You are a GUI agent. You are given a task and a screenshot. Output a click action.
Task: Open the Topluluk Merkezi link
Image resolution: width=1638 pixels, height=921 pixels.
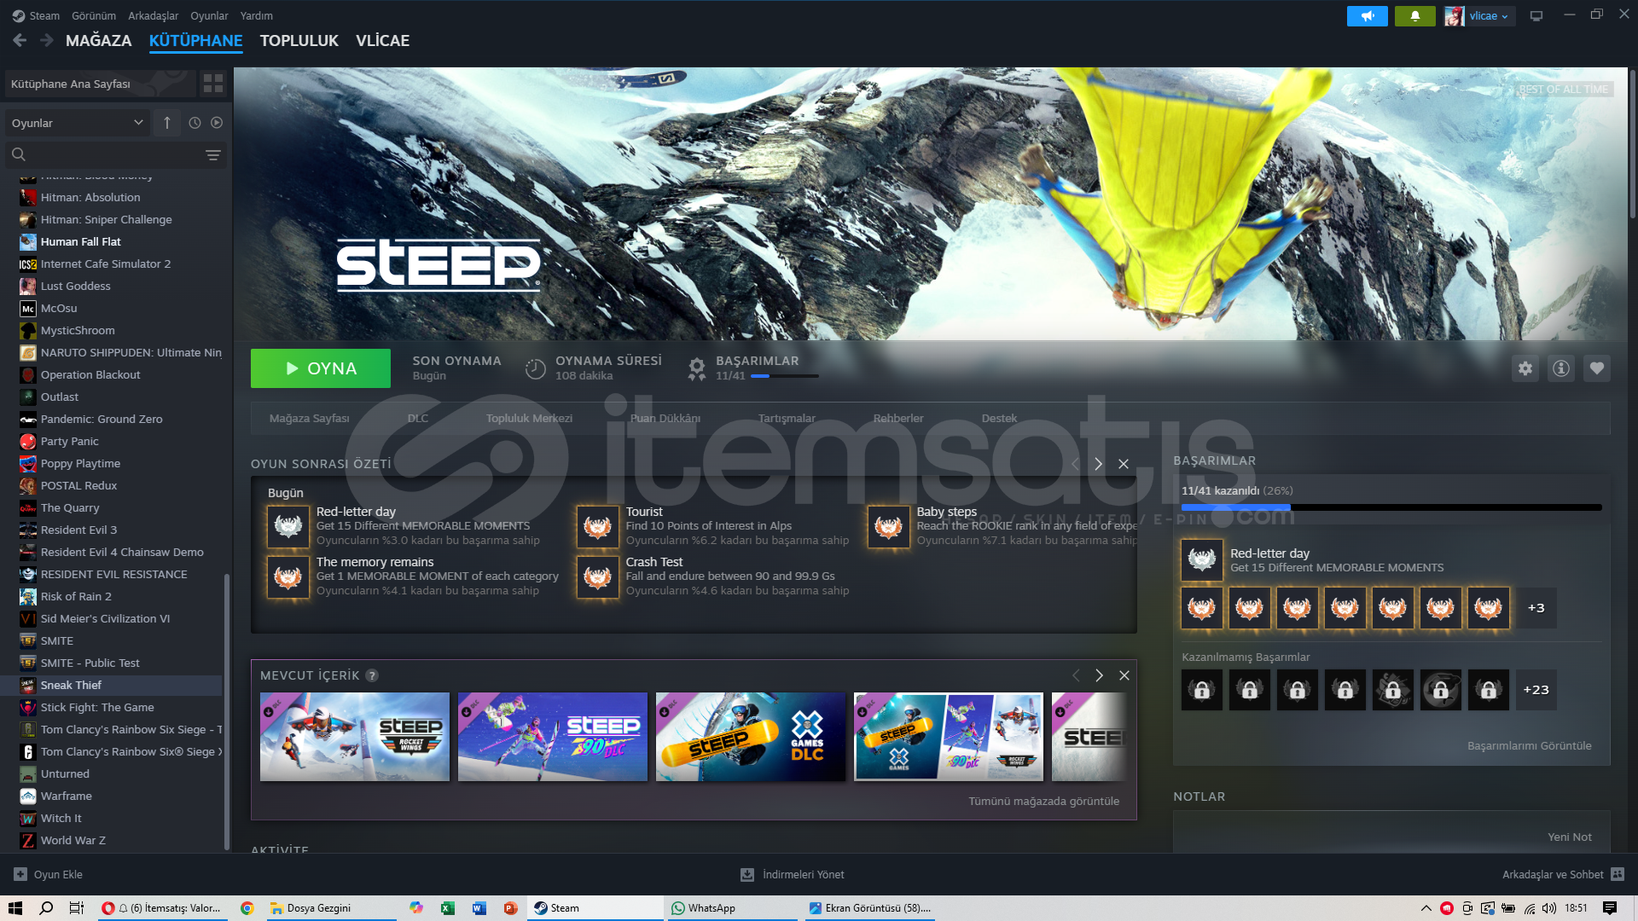tap(530, 418)
